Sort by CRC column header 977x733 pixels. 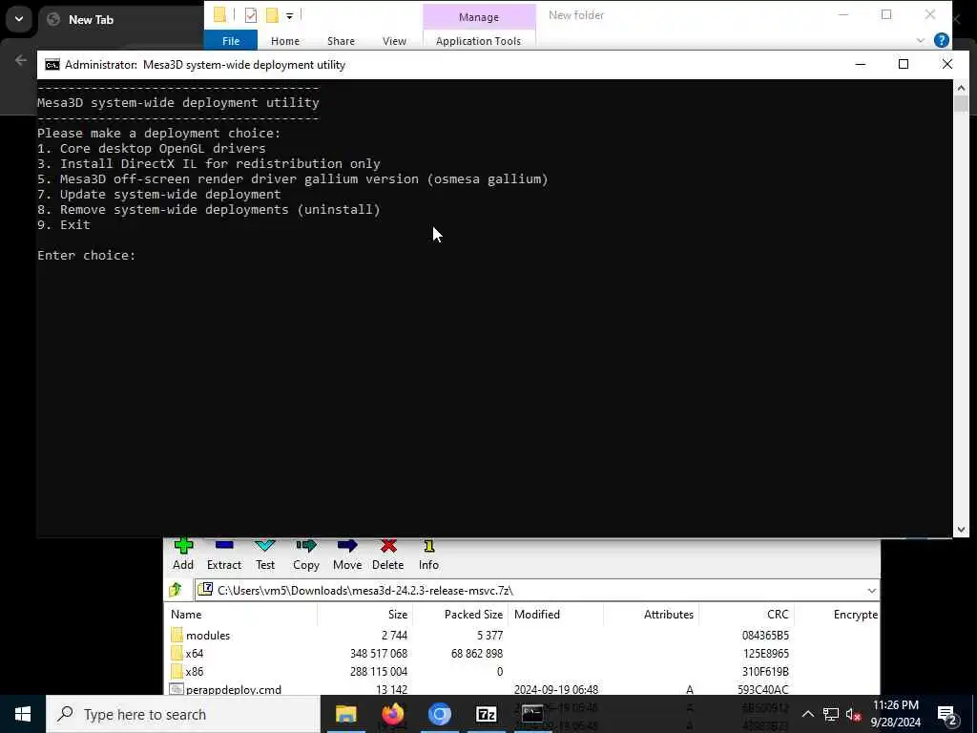746,614
